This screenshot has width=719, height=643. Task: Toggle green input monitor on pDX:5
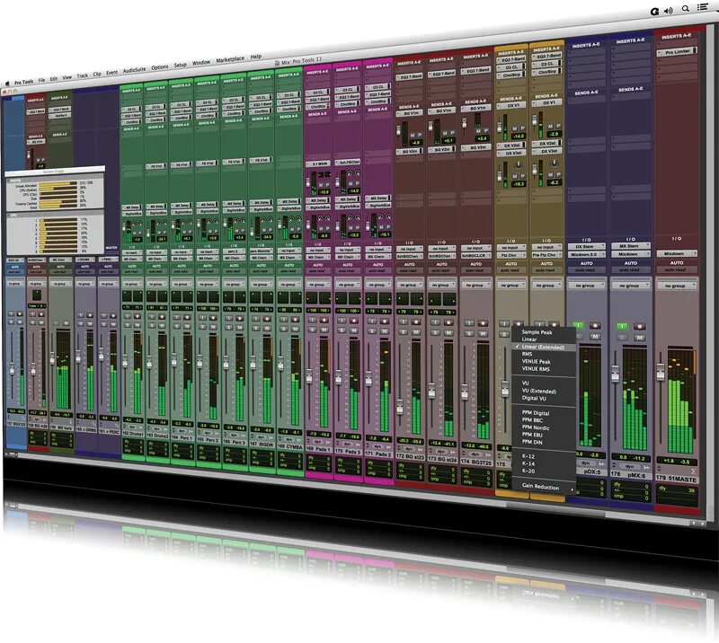pyautogui.click(x=578, y=325)
